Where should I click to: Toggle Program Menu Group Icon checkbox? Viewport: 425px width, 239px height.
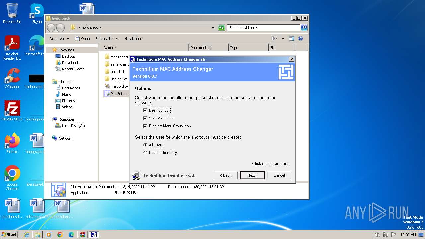pos(145,126)
